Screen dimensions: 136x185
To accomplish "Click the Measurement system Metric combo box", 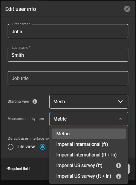I will [x=89, y=119].
